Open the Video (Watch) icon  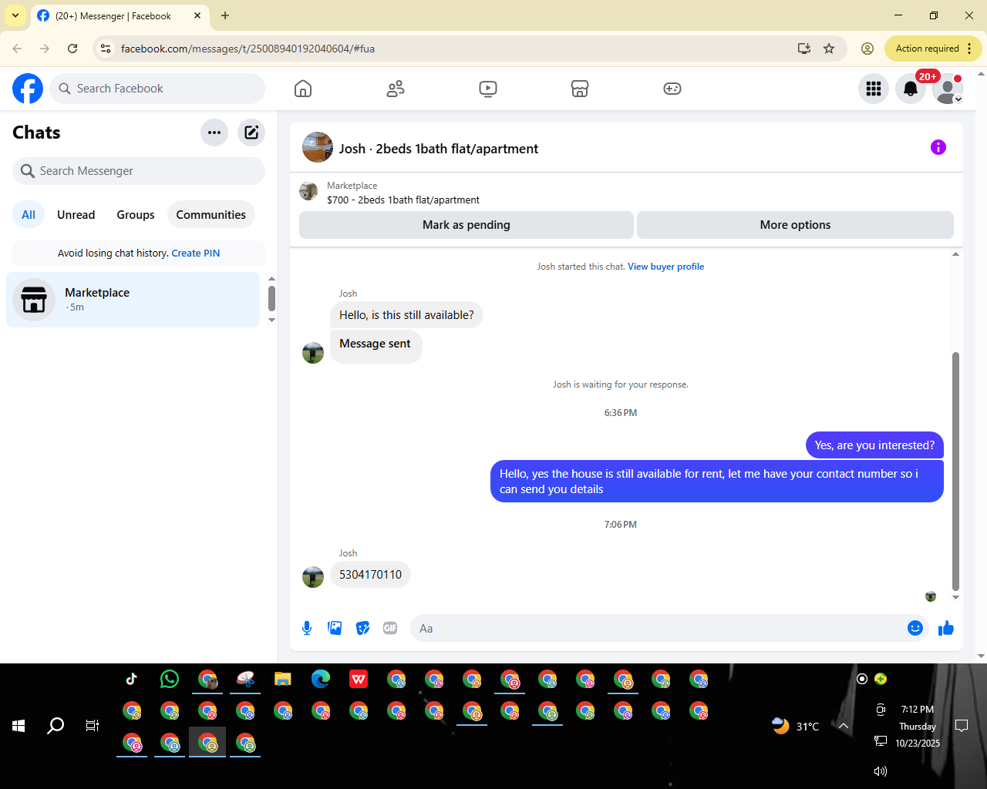click(x=488, y=89)
